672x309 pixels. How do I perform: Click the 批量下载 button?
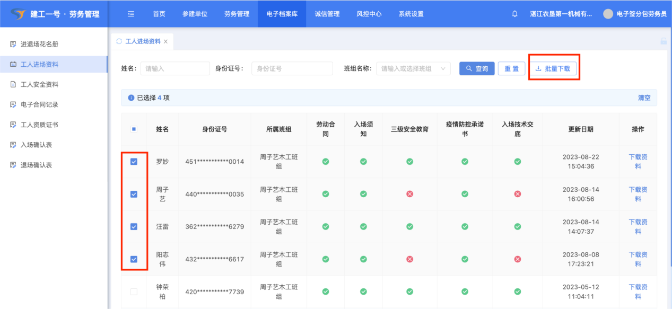pyautogui.click(x=553, y=68)
